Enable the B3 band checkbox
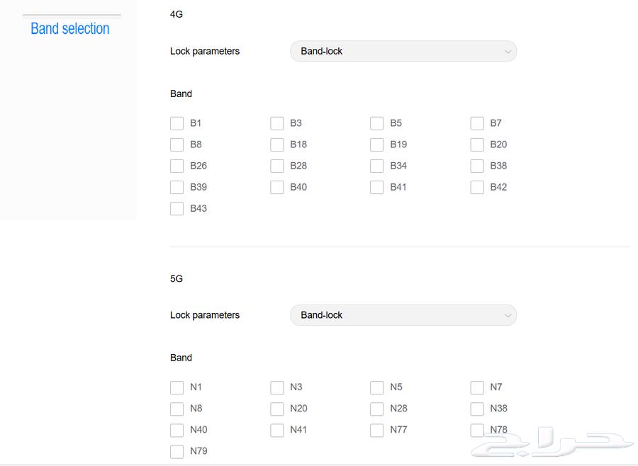This screenshot has width=638, height=466. 276,123
